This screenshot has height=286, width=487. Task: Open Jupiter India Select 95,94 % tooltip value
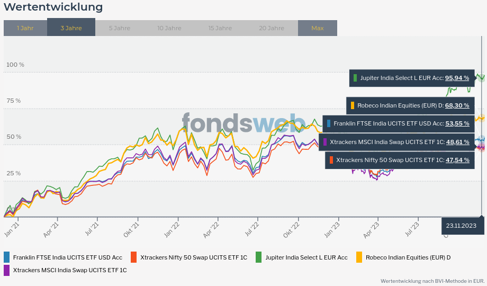click(457, 78)
